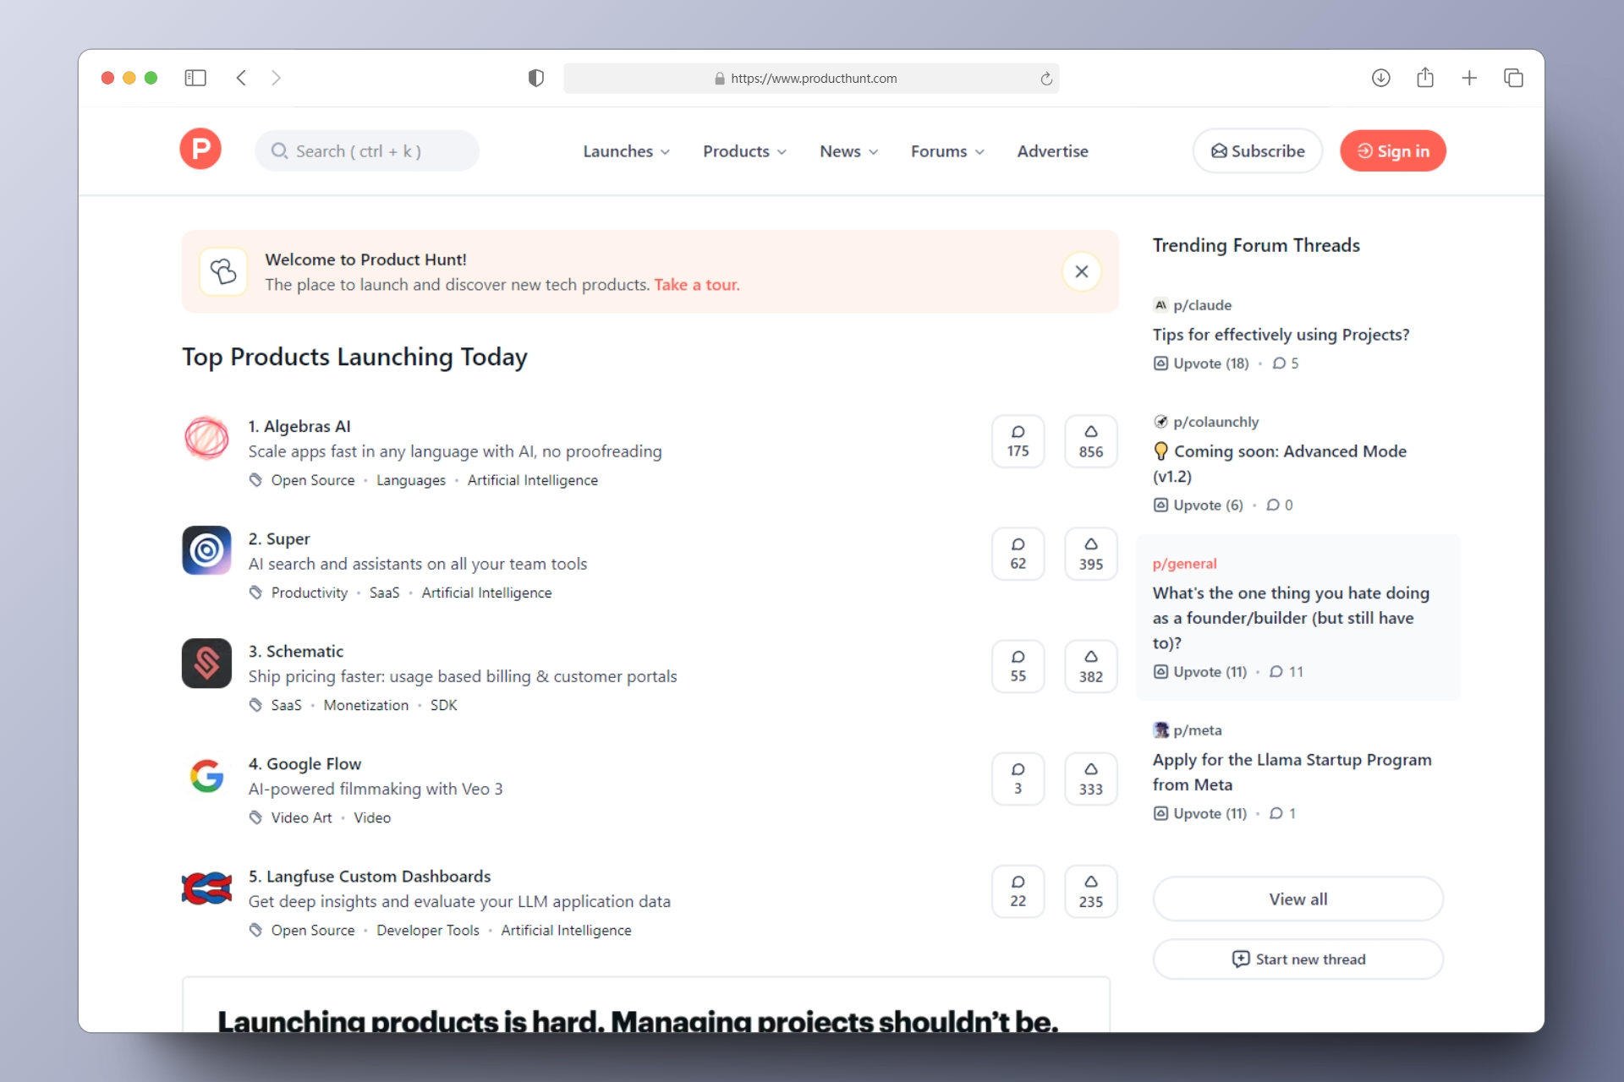
Task: View the 22 comments on Langfuse
Action: tap(1018, 891)
